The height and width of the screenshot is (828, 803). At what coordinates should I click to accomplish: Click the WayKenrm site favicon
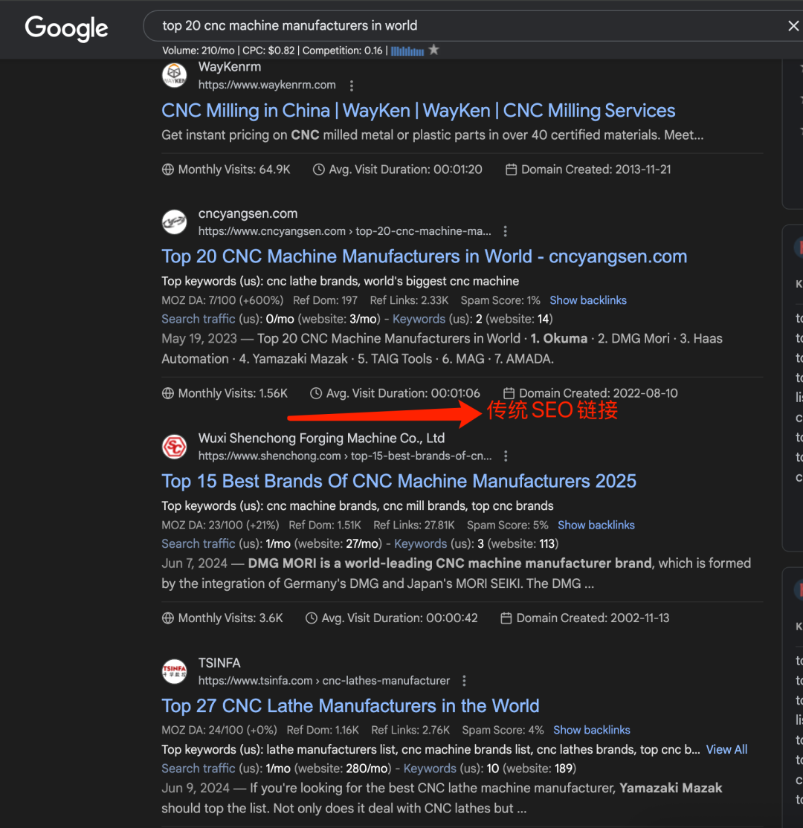click(174, 75)
